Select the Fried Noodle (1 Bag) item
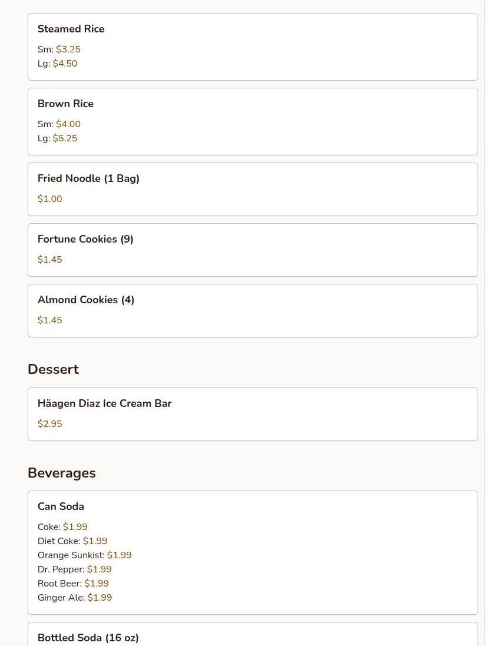The height and width of the screenshot is (646, 497). 88,178
